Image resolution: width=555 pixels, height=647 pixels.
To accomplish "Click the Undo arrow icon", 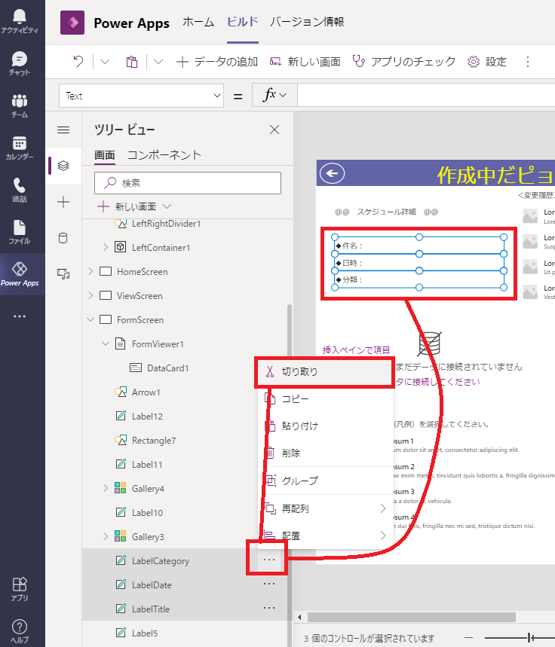I will point(78,62).
